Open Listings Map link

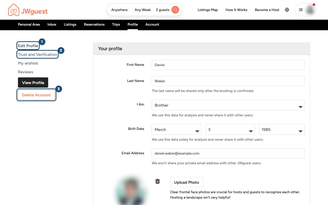(208, 10)
